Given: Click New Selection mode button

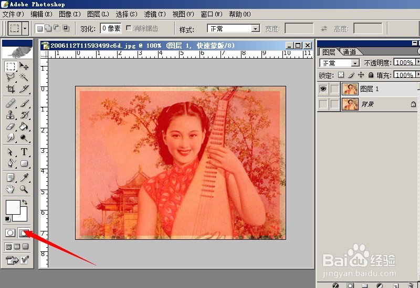Looking at the screenshot, I should click(x=40, y=28).
